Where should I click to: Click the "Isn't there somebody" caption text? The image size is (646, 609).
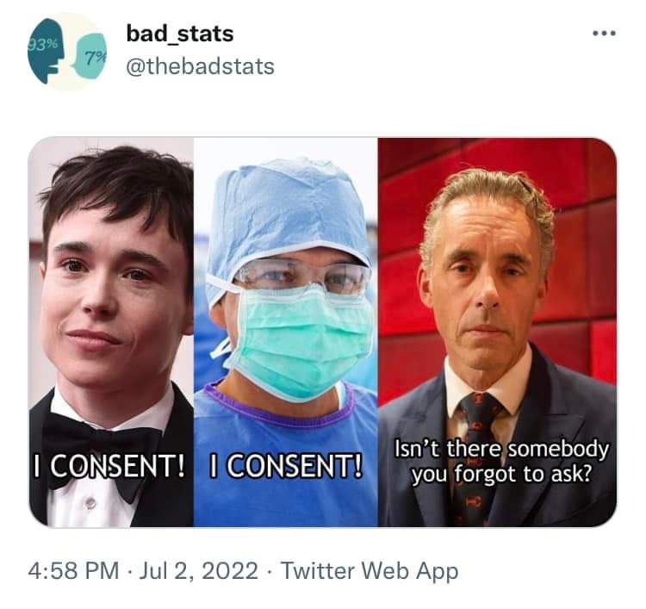[x=501, y=449]
